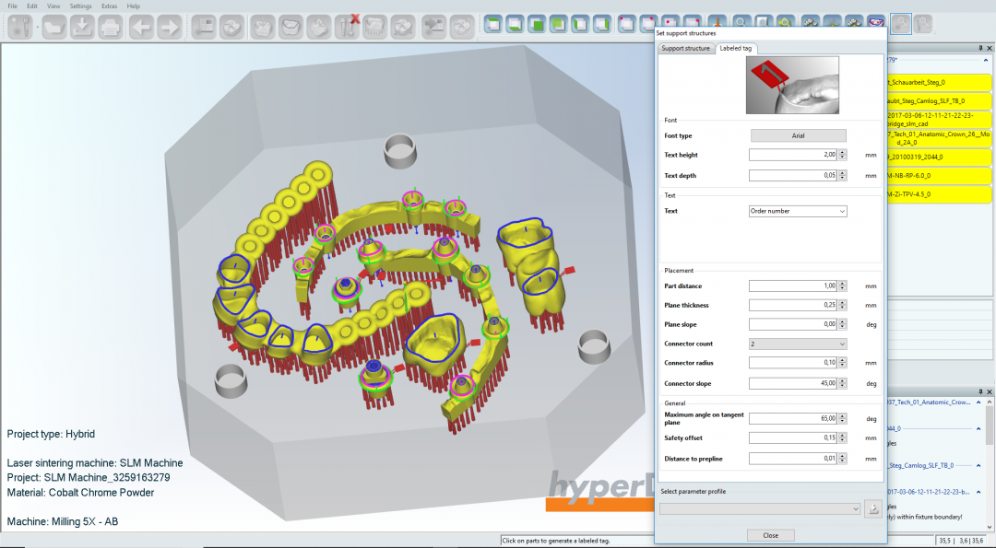Click the 3D glasses view icon in toolbar
The width and height of the screenshot is (996, 548).
pos(876,23)
